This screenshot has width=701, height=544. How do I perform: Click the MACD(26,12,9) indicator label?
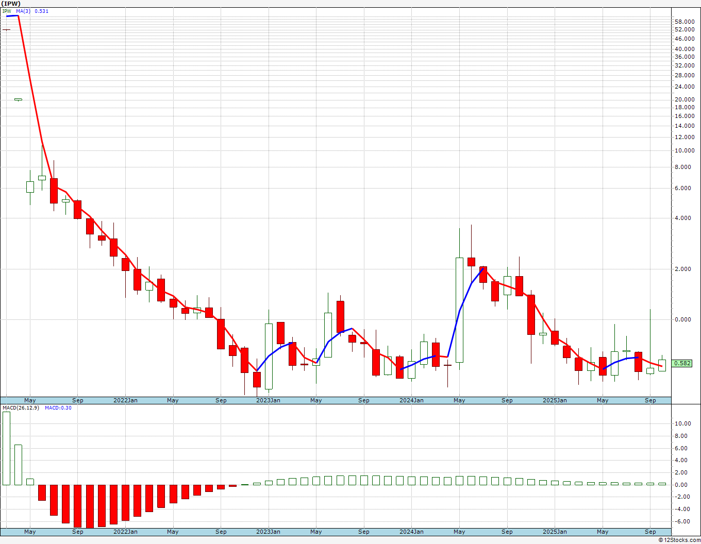[x=21, y=408]
